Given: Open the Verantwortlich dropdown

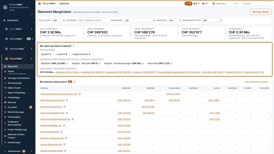Looking at the screenshot, I should (x=211, y=21).
